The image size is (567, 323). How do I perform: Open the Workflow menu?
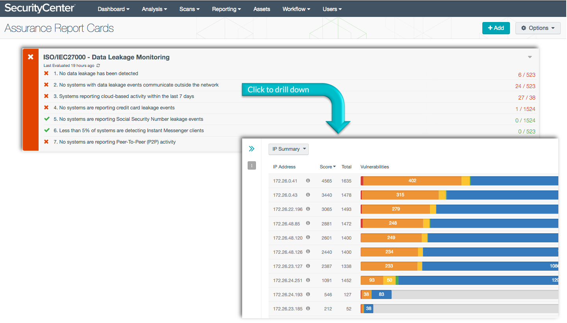296,9
